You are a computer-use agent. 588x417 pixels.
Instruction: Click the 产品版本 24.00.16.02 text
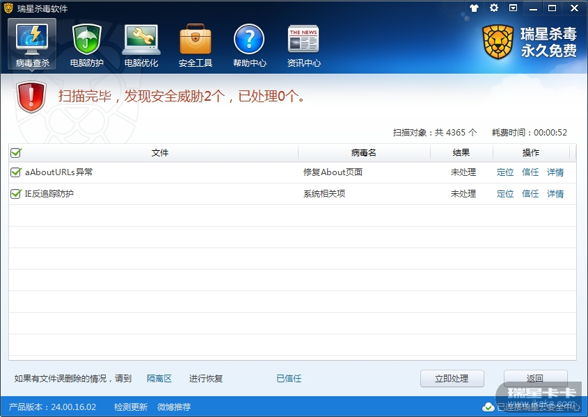pyautogui.click(x=52, y=407)
